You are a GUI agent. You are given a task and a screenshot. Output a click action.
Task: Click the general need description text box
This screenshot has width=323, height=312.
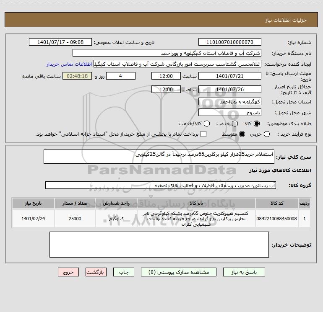pos(159,157)
